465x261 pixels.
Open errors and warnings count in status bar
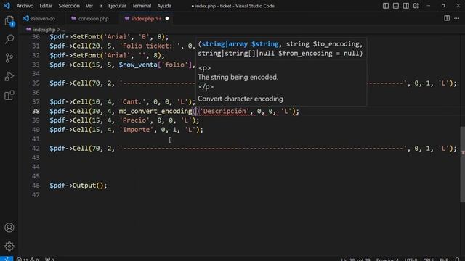tap(28, 259)
